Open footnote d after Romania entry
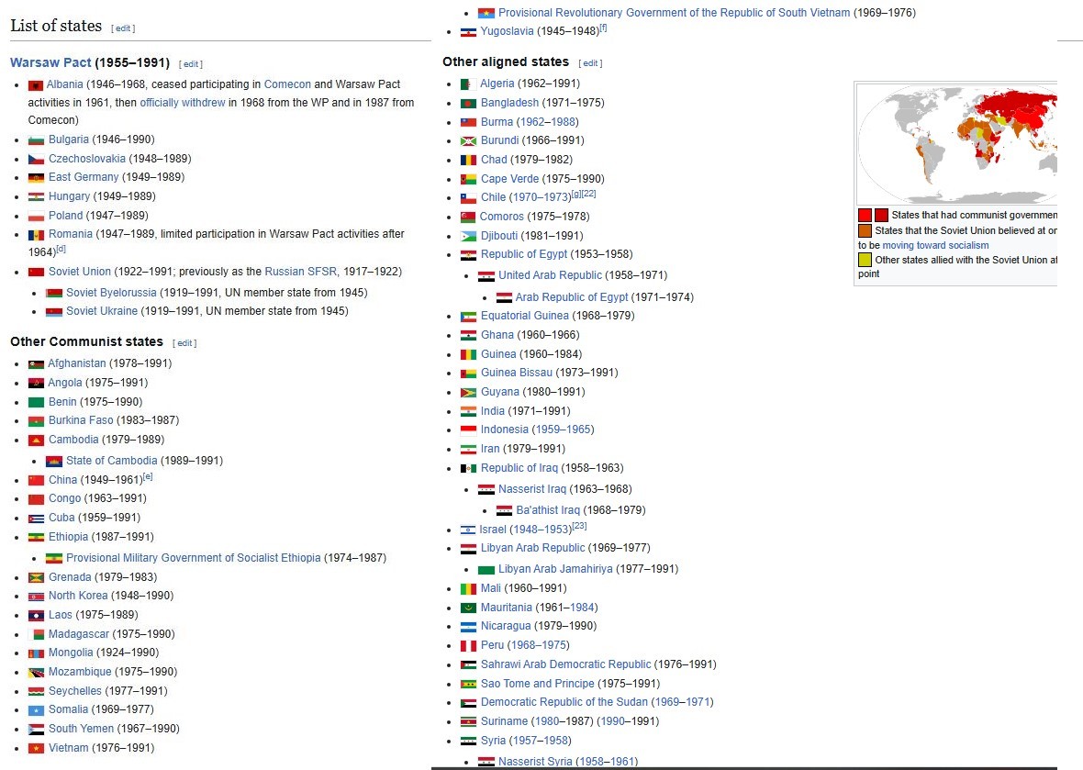Screen dimensions: 1083x770 (61, 249)
